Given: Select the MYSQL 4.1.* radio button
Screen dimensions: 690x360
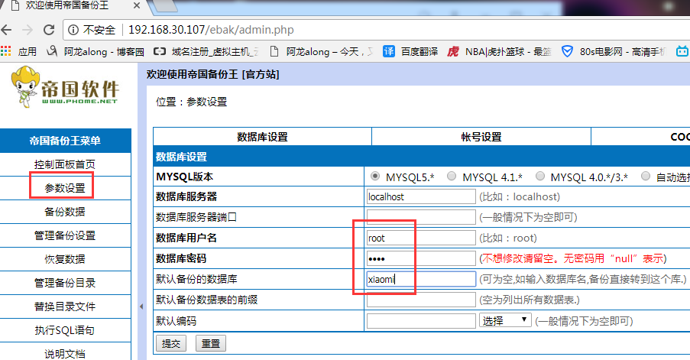Looking at the screenshot, I should 452,177.
